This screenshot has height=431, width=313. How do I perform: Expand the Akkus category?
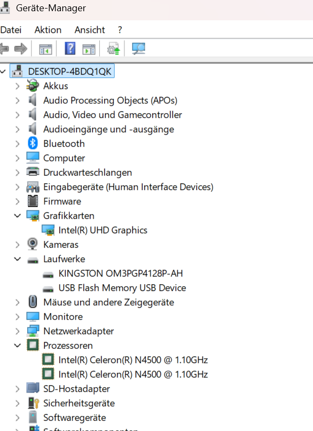coord(18,86)
